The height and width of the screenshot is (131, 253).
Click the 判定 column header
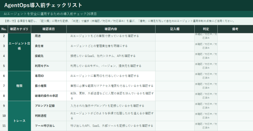tap(206, 29)
